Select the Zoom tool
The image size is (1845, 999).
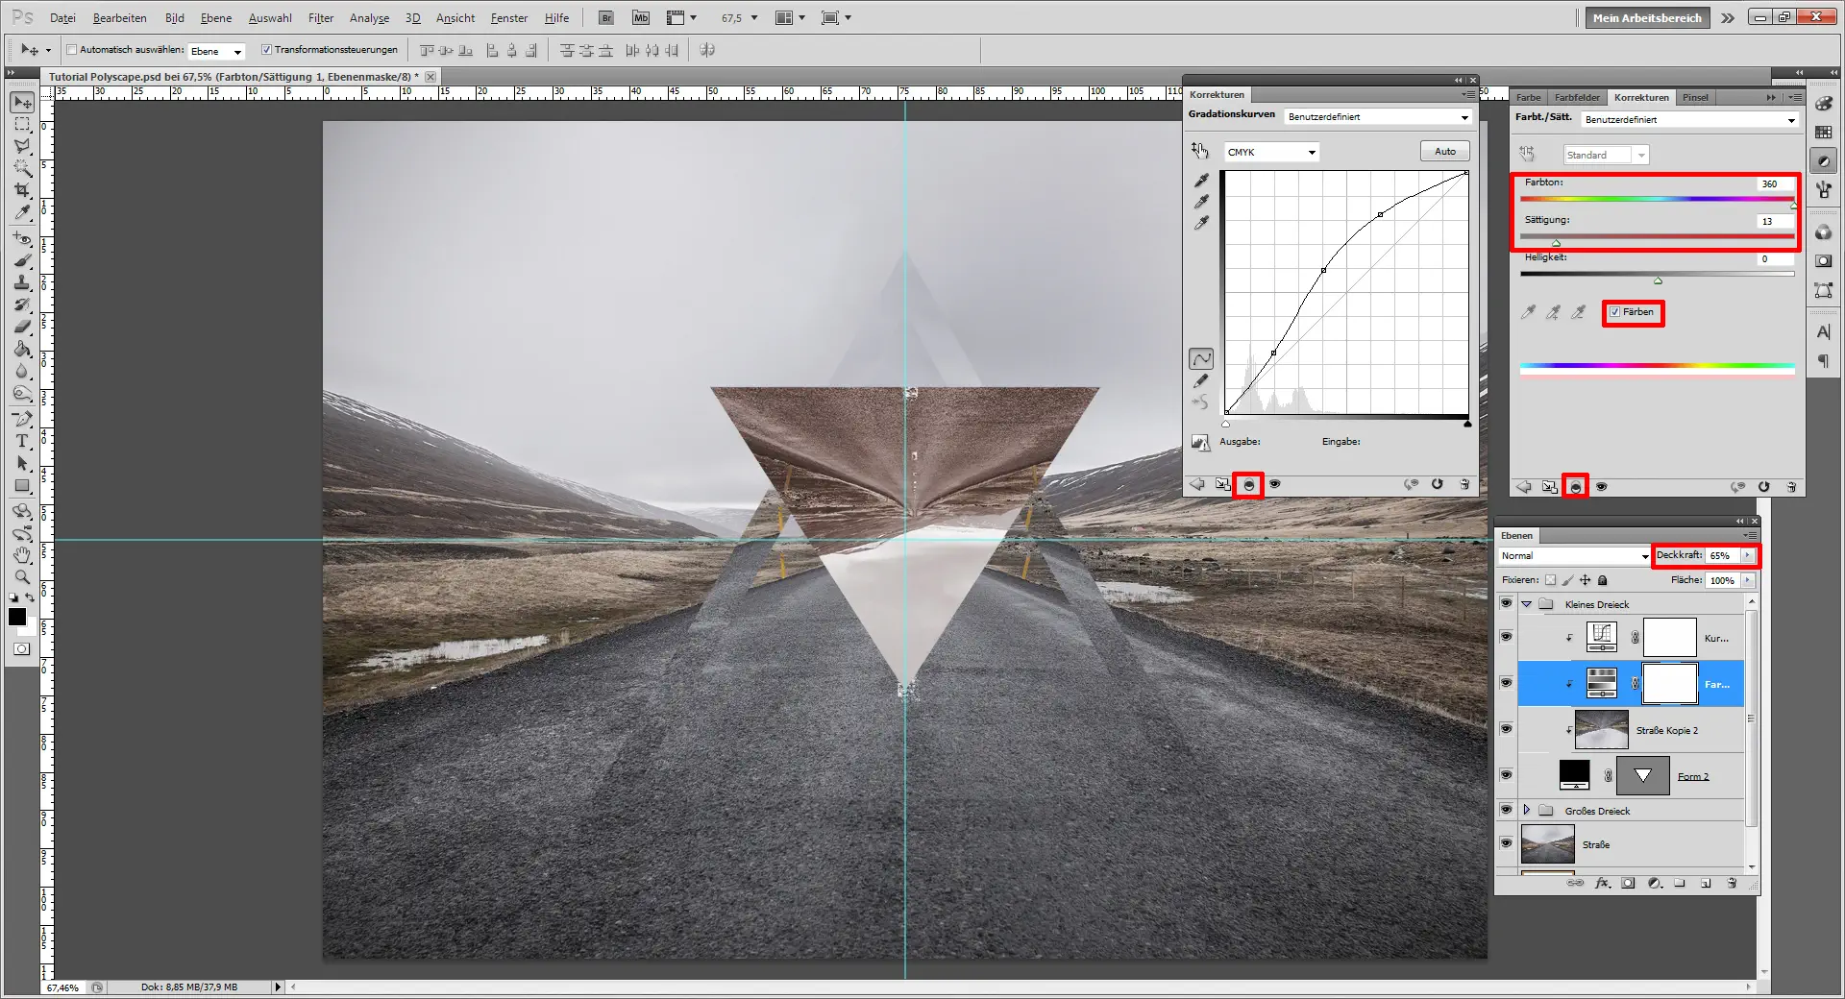pyautogui.click(x=23, y=577)
